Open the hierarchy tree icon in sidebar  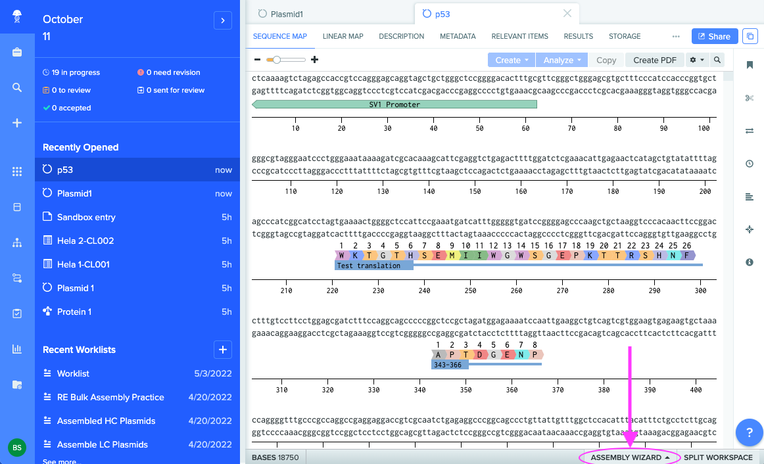(x=17, y=243)
